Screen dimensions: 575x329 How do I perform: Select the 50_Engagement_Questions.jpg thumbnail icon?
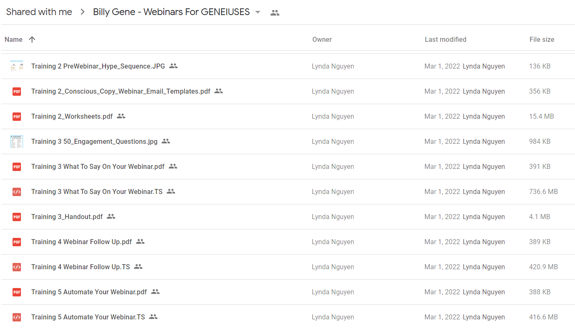(x=17, y=141)
